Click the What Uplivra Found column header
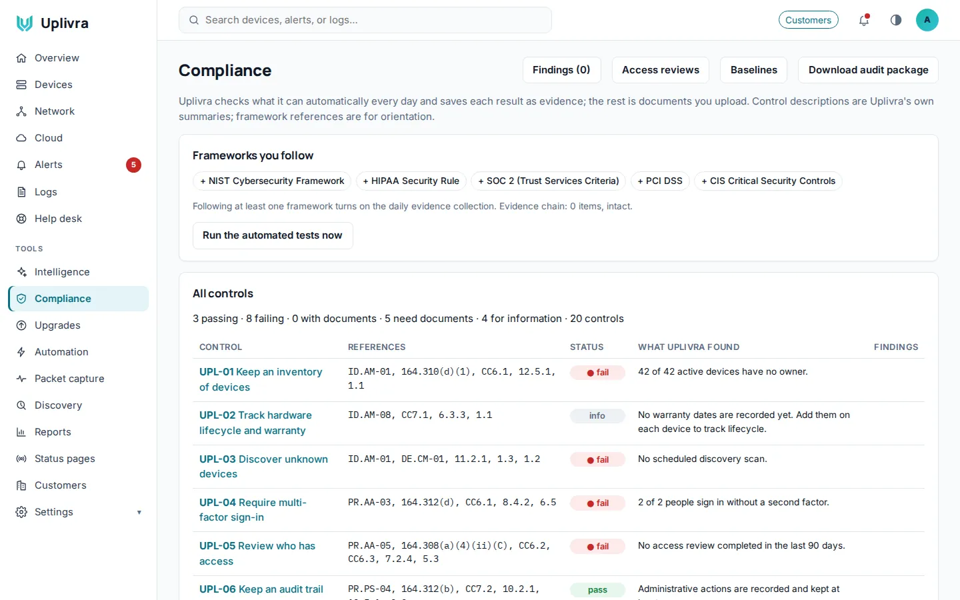Screen dimensions: 960x600 tap(689, 347)
